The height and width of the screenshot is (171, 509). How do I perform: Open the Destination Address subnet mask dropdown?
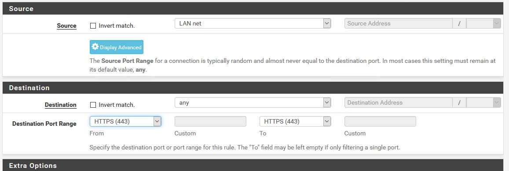pos(483,102)
